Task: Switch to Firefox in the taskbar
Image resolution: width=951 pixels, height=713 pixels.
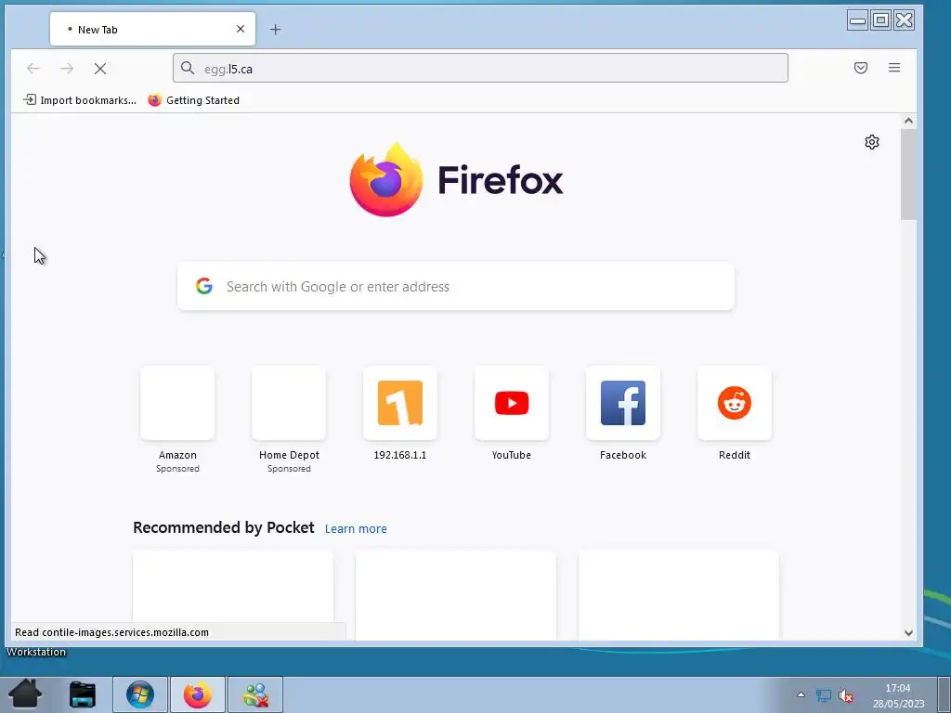Action: point(198,694)
